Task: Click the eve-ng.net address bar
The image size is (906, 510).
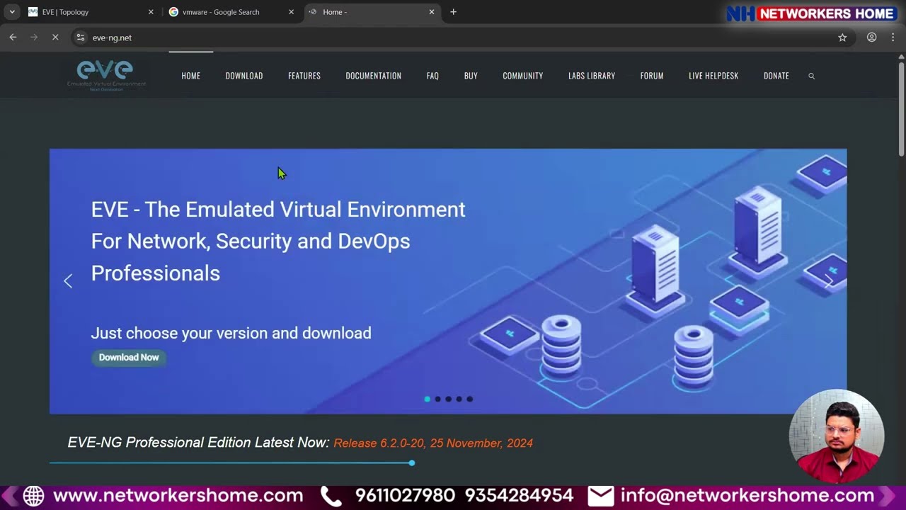Action: click(453, 38)
